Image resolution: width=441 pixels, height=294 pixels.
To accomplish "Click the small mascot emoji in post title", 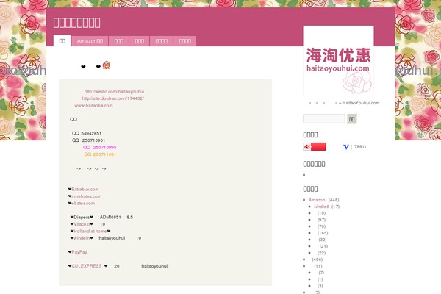I will pyautogui.click(x=106, y=65).
